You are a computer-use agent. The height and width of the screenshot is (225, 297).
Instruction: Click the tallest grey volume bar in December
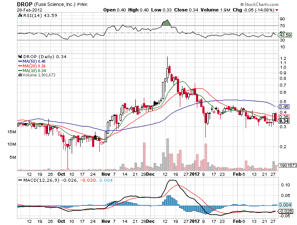tap(168, 155)
